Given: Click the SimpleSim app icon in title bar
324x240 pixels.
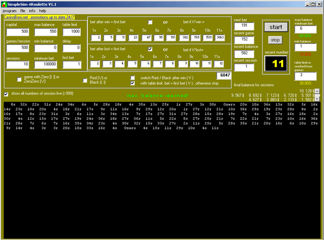Looking at the screenshot, I should [x=4, y=4].
